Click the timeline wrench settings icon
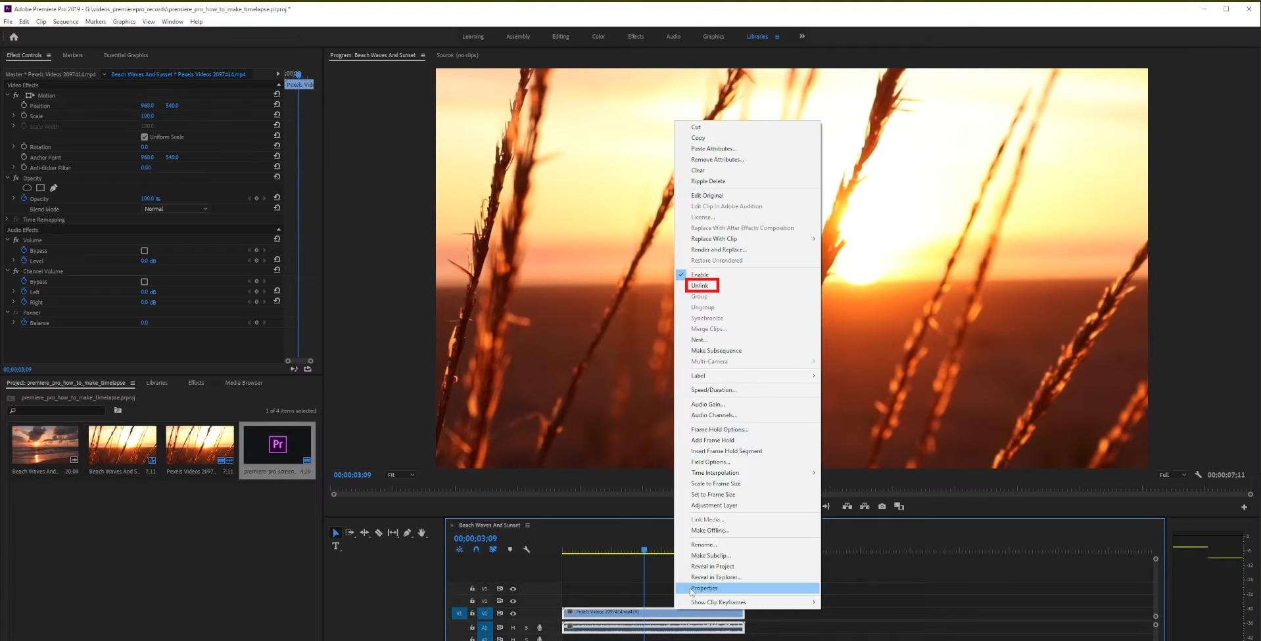1261x641 pixels. click(x=527, y=549)
